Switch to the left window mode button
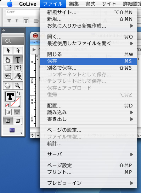The width and height of the screenshot is (141, 193). [8, 121]
